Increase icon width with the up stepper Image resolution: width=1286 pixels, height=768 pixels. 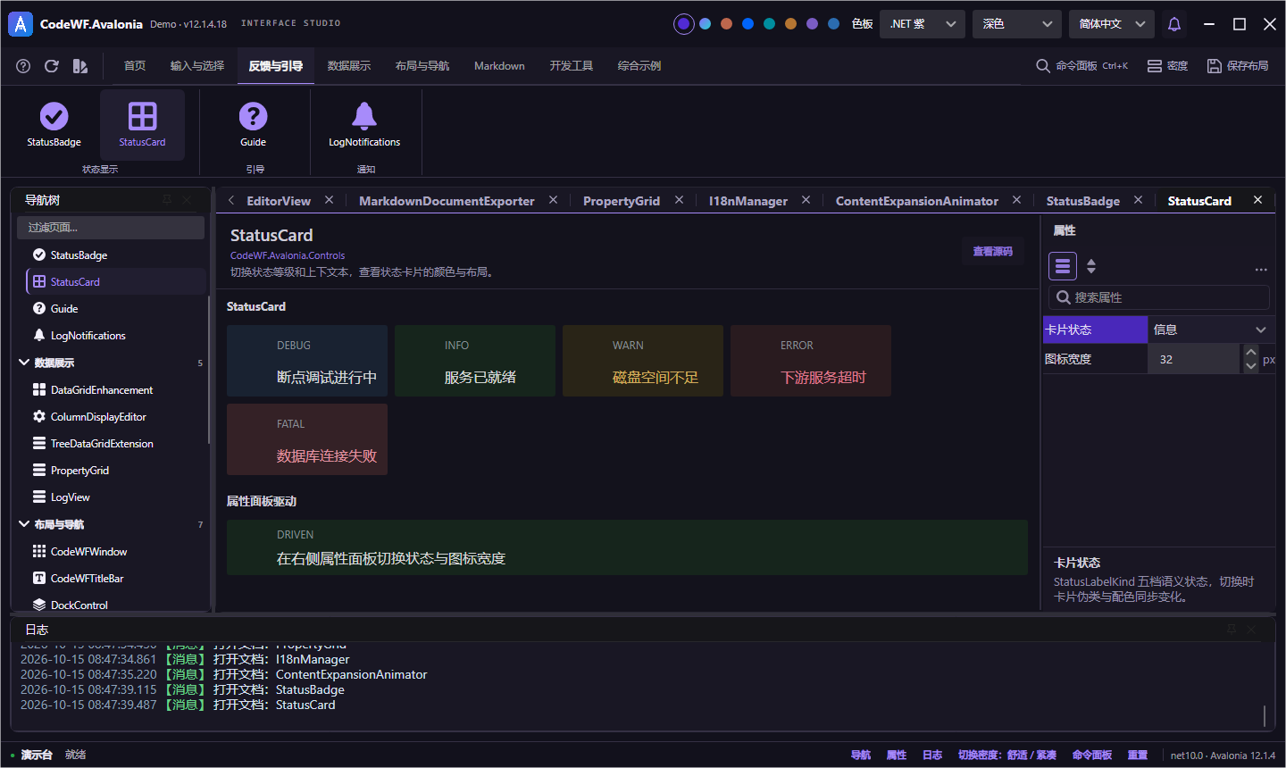(x=1251, y=352)
